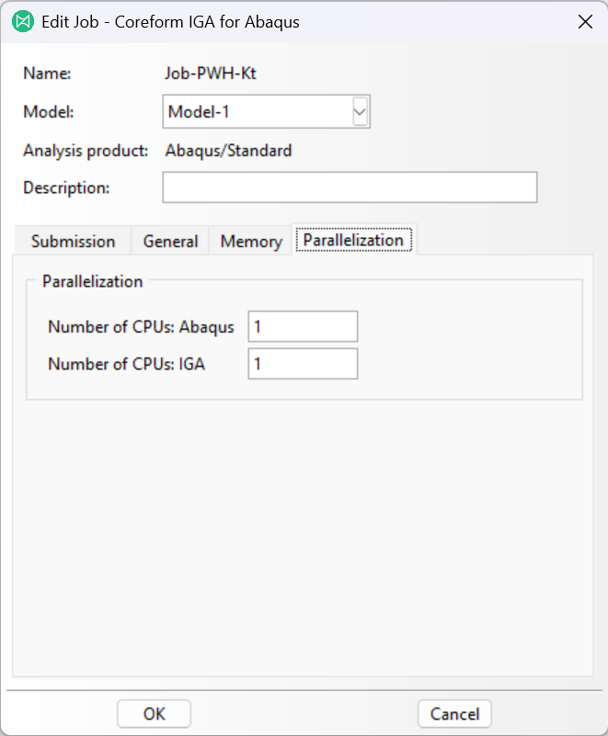Click the Number of CPUs: Abaqus field
This screenshot has width=608, height=736.
pos(303,326)
